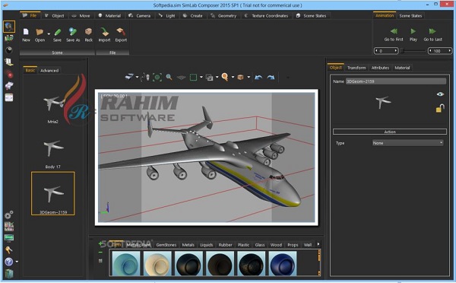Click the material list vertical scrollbar

click(x=319, y=263)
